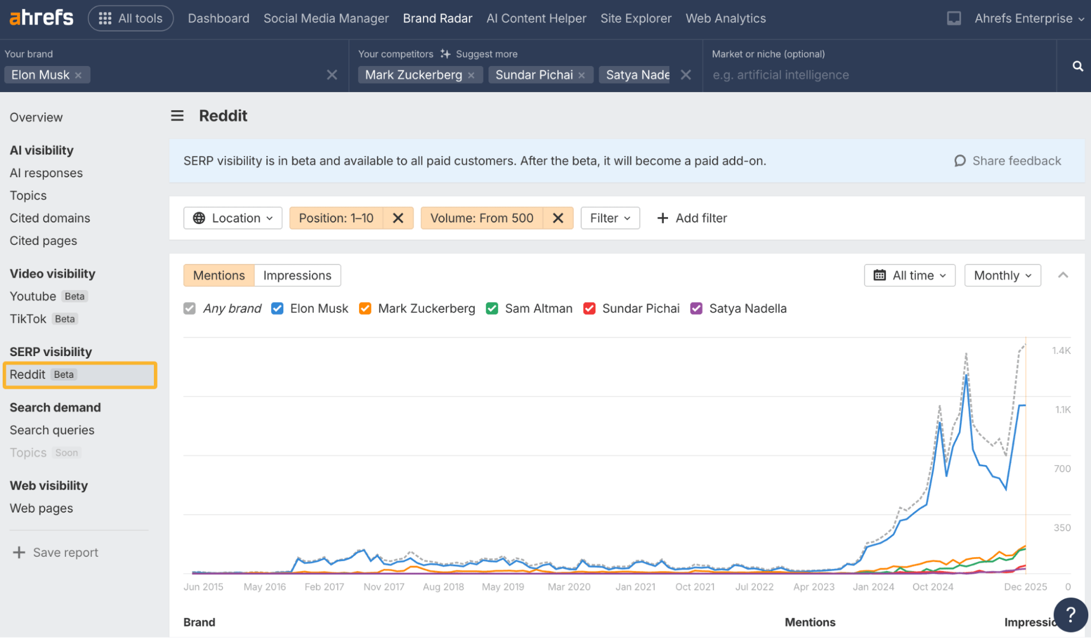Remove Mark Zuckerberg competitor tag
This screenshot has height=638, width=1091.
pyautogui.click(x=472, y=75)
